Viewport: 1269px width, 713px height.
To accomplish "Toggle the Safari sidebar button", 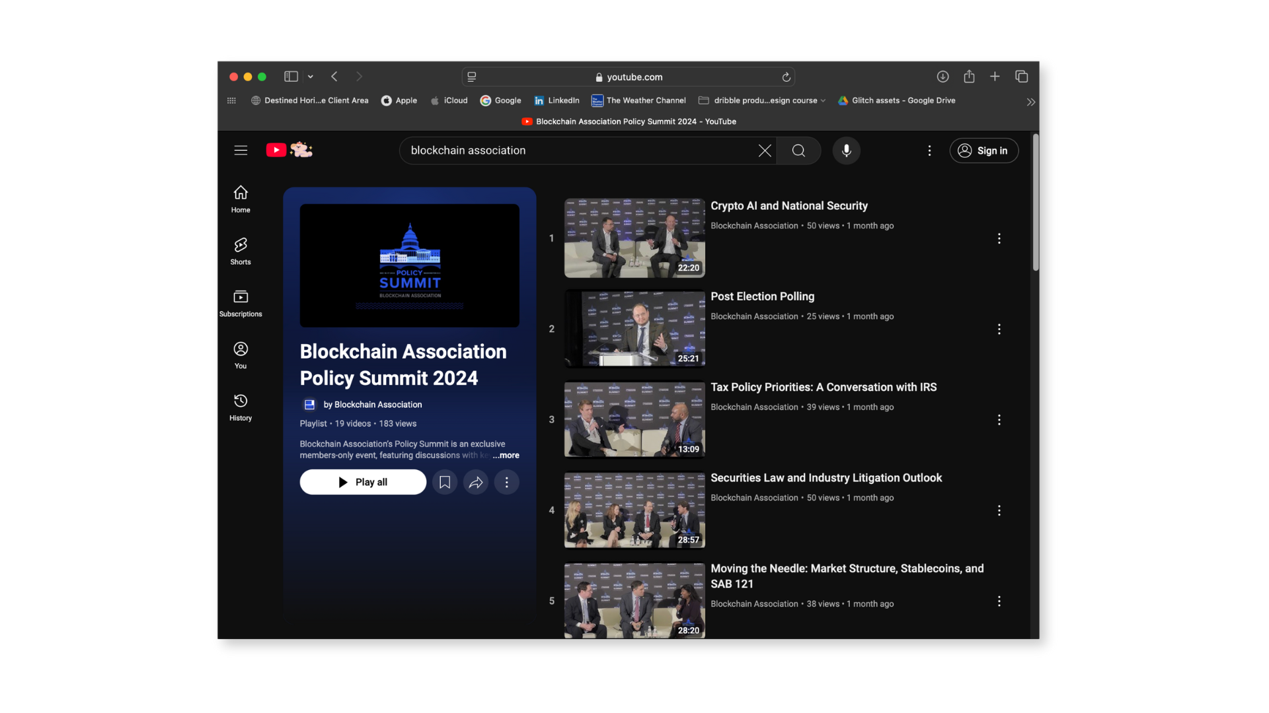I will pos(291,77).
